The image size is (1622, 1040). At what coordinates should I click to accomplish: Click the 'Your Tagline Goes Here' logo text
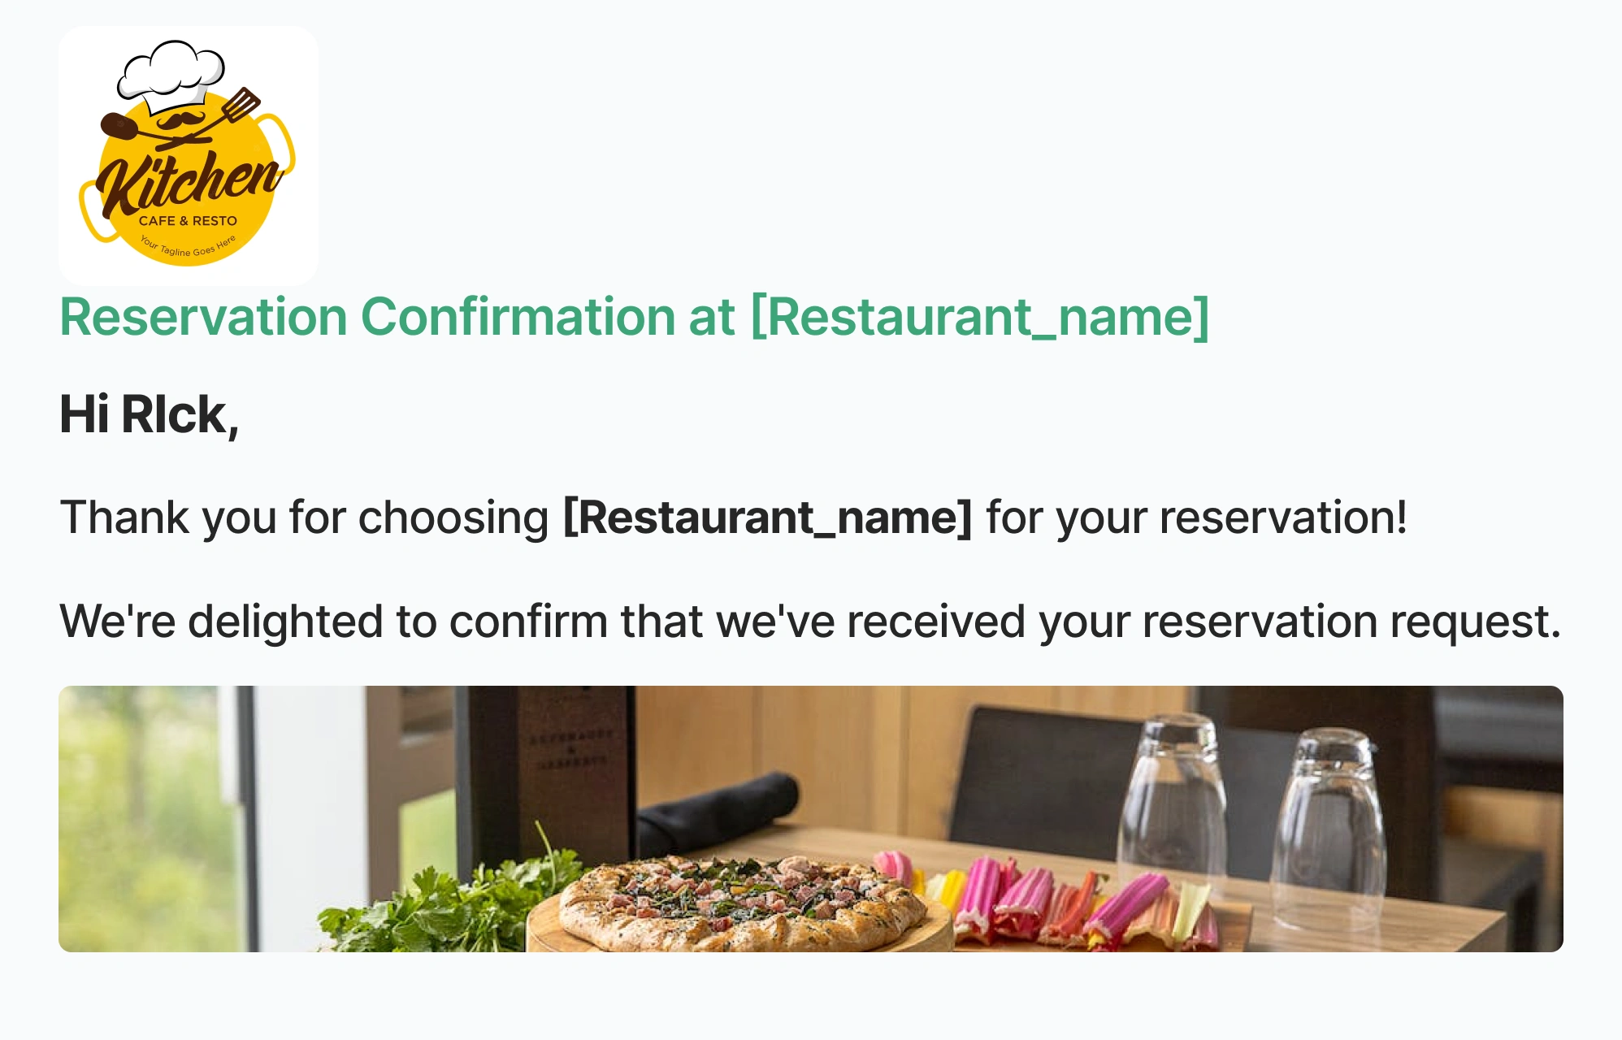[x=188, y=246]
